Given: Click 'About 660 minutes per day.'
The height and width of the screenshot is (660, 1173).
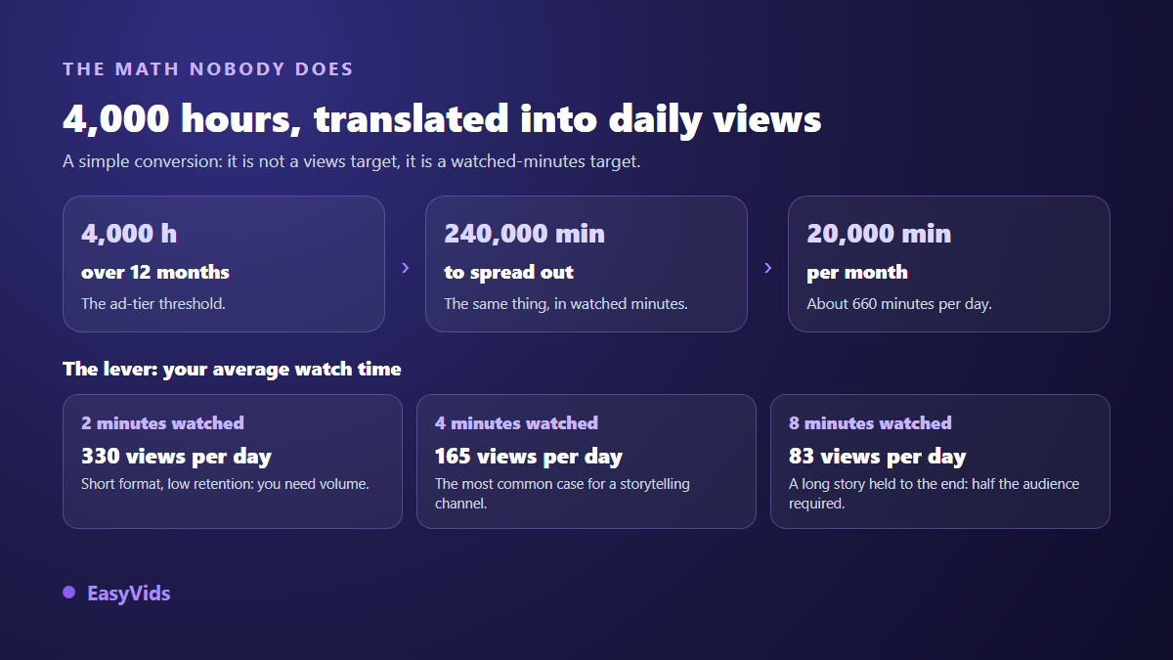Looking at the screenshot, I should 899,303.
